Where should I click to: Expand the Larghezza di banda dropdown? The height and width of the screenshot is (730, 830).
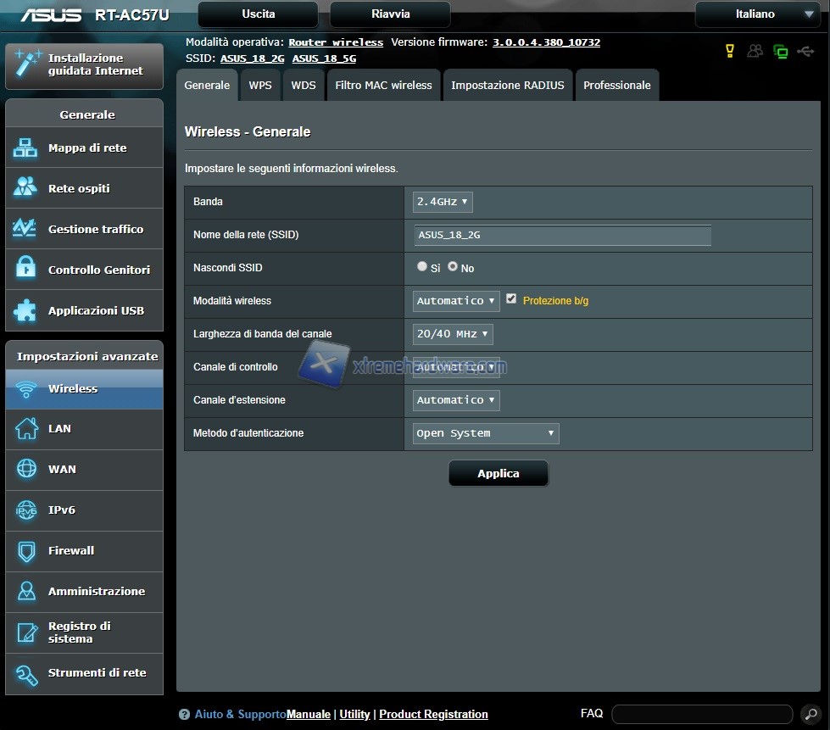(x=453, y=334)
